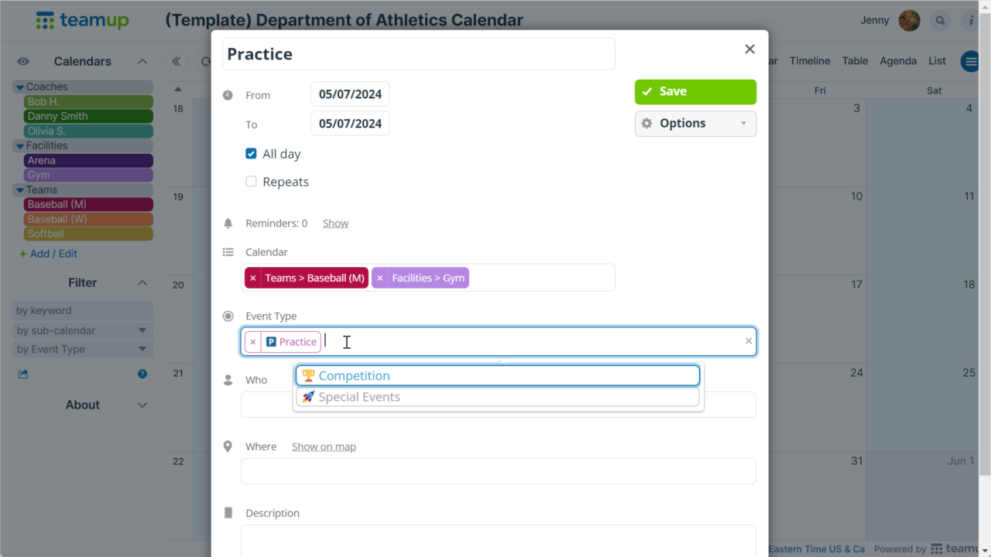
Task: Enable the Repeats checkbox
Action: click(x=251, y=182)
